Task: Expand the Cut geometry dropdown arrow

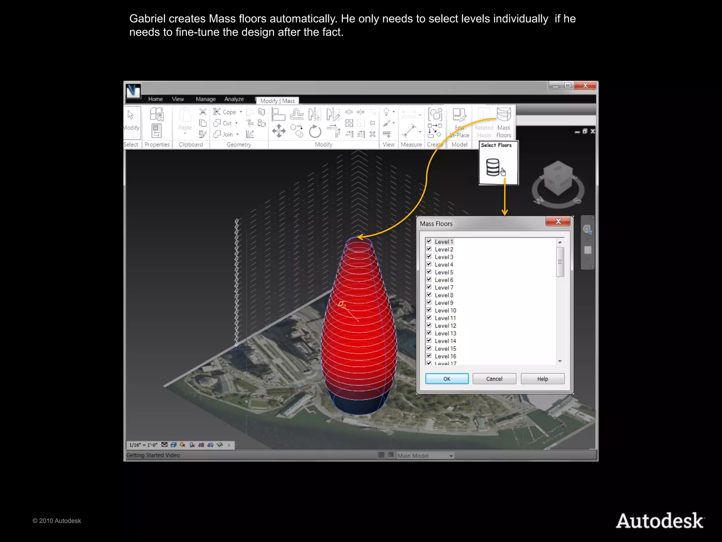Action: (x=236, y=123)
